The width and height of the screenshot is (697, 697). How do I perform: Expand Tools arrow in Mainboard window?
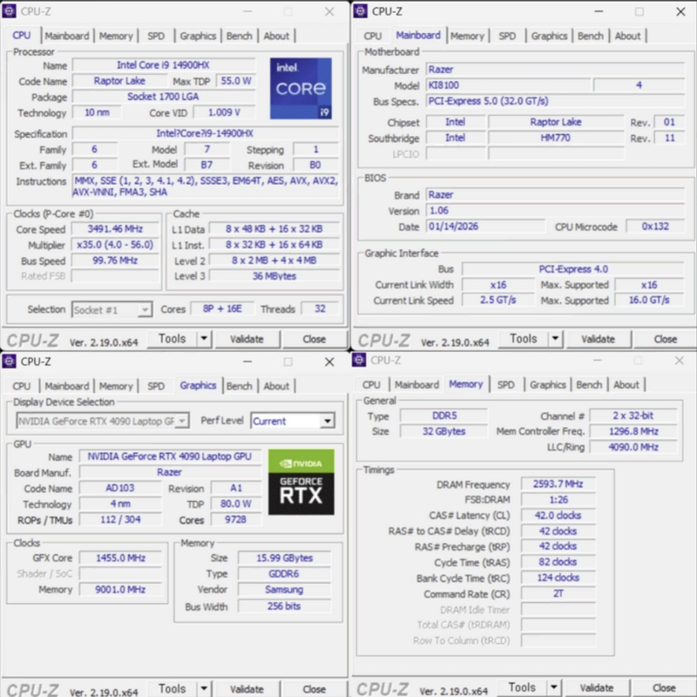(555, 339)
